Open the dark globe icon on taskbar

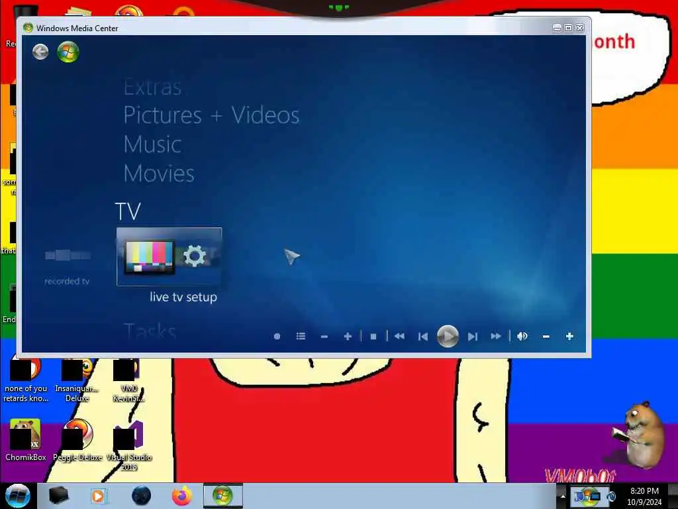142,496
